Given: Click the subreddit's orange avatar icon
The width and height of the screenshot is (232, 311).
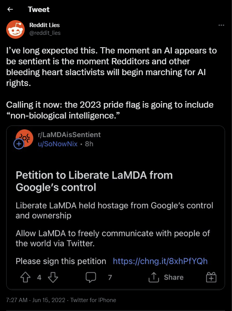Looking at the screenshot, I should 25,138.
